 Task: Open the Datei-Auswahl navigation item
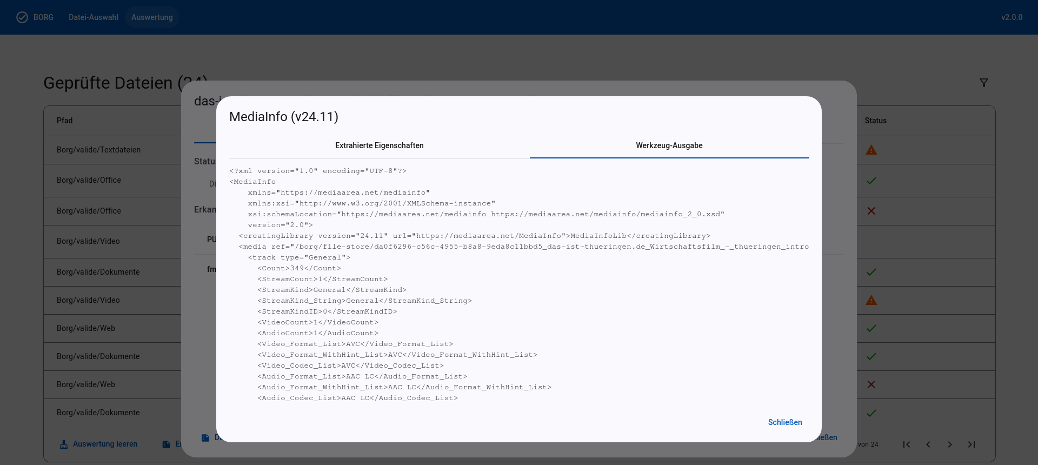[94, 17]
